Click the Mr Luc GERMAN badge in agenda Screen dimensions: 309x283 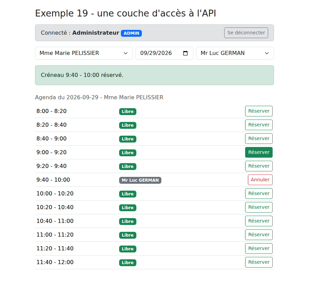pos(140,180)
